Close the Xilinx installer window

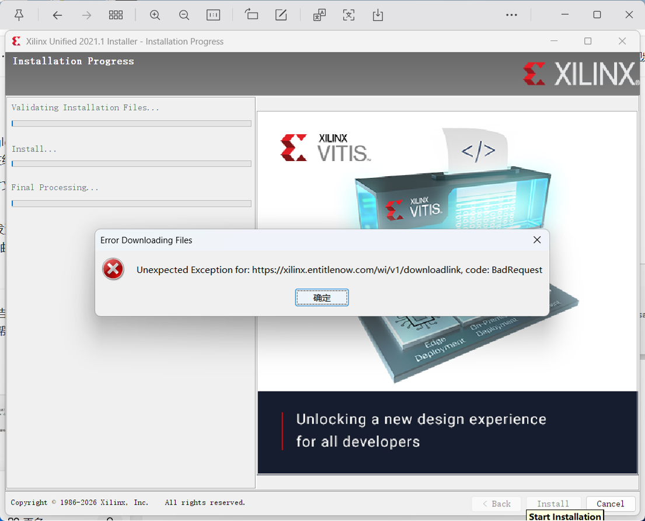(x=622, y=41)
